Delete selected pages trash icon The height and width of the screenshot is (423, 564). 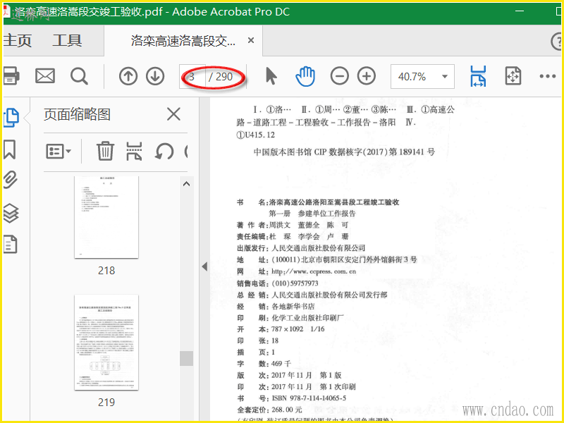[x=105, y=151]
